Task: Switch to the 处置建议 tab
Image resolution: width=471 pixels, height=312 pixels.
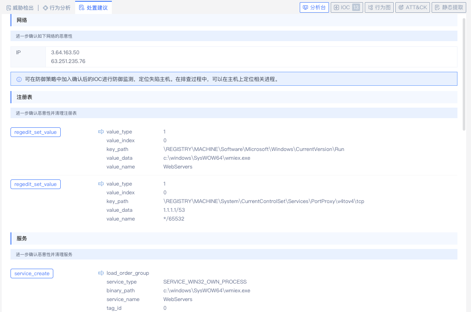Action: click(x=94, y=8)
